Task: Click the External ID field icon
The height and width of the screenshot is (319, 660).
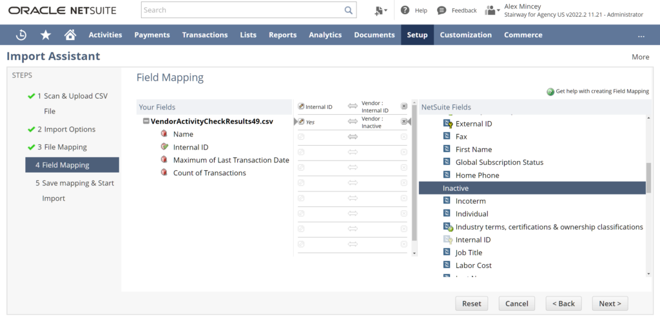Action: (x=449, y=124)
